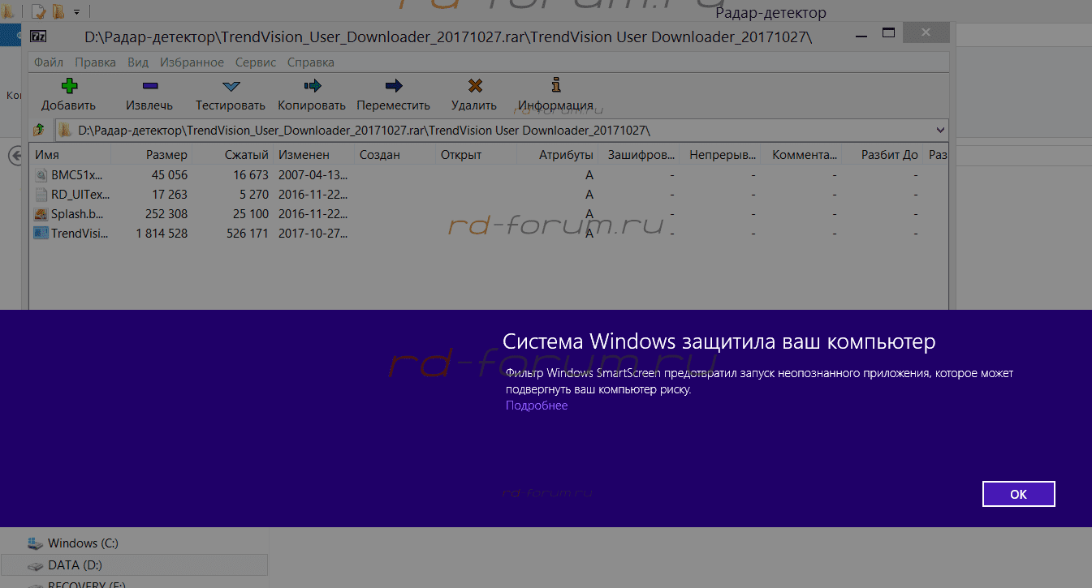Click the RD_UITex file icon
This screenshot has height=588, width=1092.
point(42,195)
